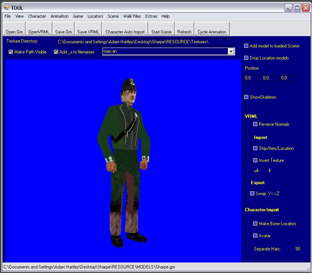Open the Walk Files menu
The width and height of the screenshot is (312, 273).
(x=132, y=16)
